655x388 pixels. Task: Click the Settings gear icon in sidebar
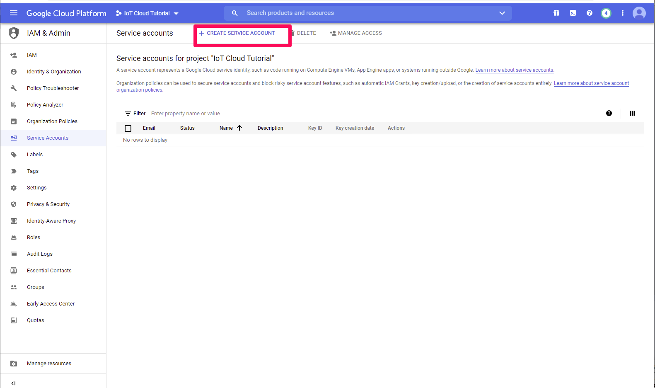click(14, 188)
